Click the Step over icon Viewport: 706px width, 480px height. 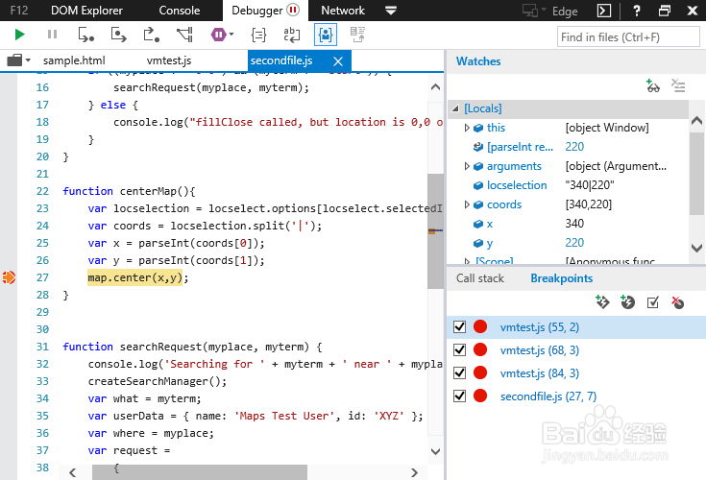click(118, 35)
